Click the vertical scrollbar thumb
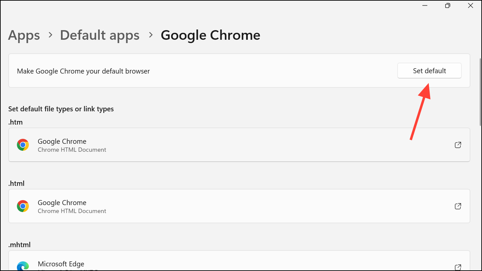 (480, 92)
